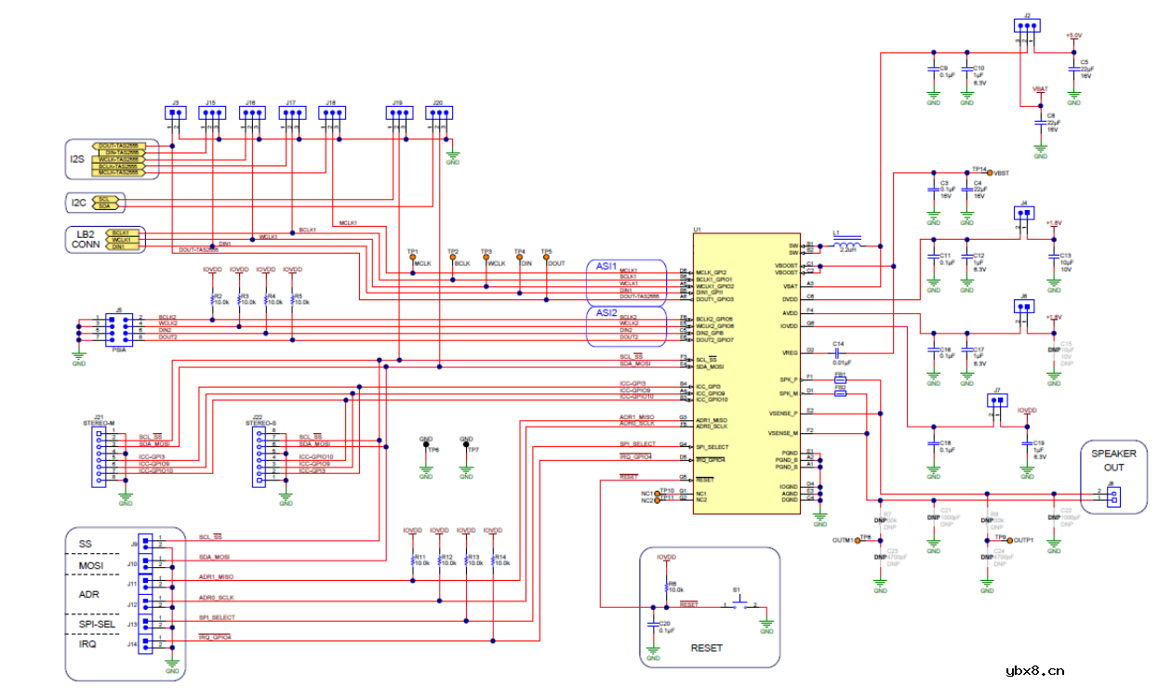Select the J3 header at top left
This screenshot has width=1172, height=699.
[x=175, y=113]
